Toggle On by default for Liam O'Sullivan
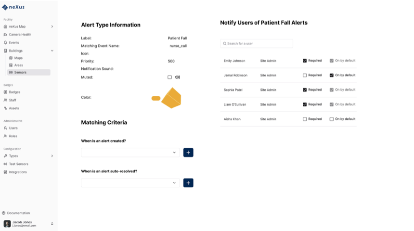 [332, 104]
